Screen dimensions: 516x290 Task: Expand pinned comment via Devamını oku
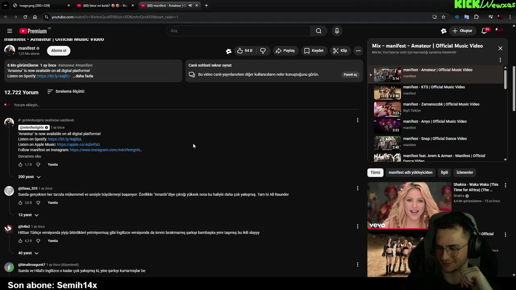coord(29,156)
